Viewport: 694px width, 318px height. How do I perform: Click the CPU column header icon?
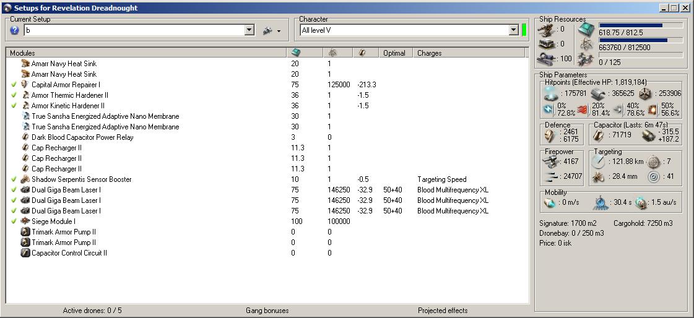tap(295, 53)
